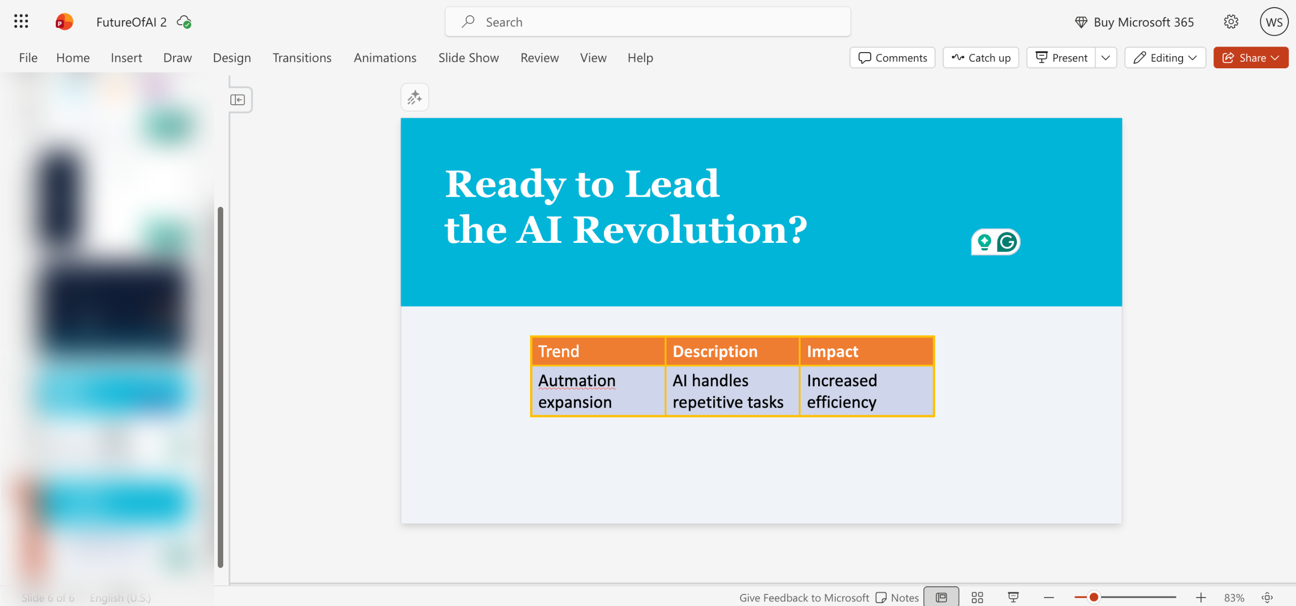Switch to the Design tab
The height and width of the screenshot is (606, 1296).
point(231,58)
